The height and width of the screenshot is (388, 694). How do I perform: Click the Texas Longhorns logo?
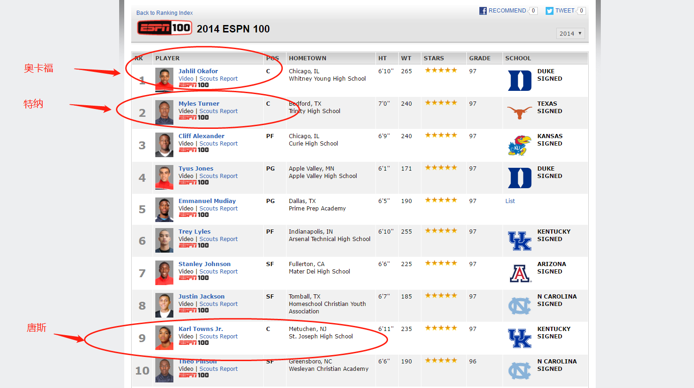pyautogui.click(x=519, y=112)
